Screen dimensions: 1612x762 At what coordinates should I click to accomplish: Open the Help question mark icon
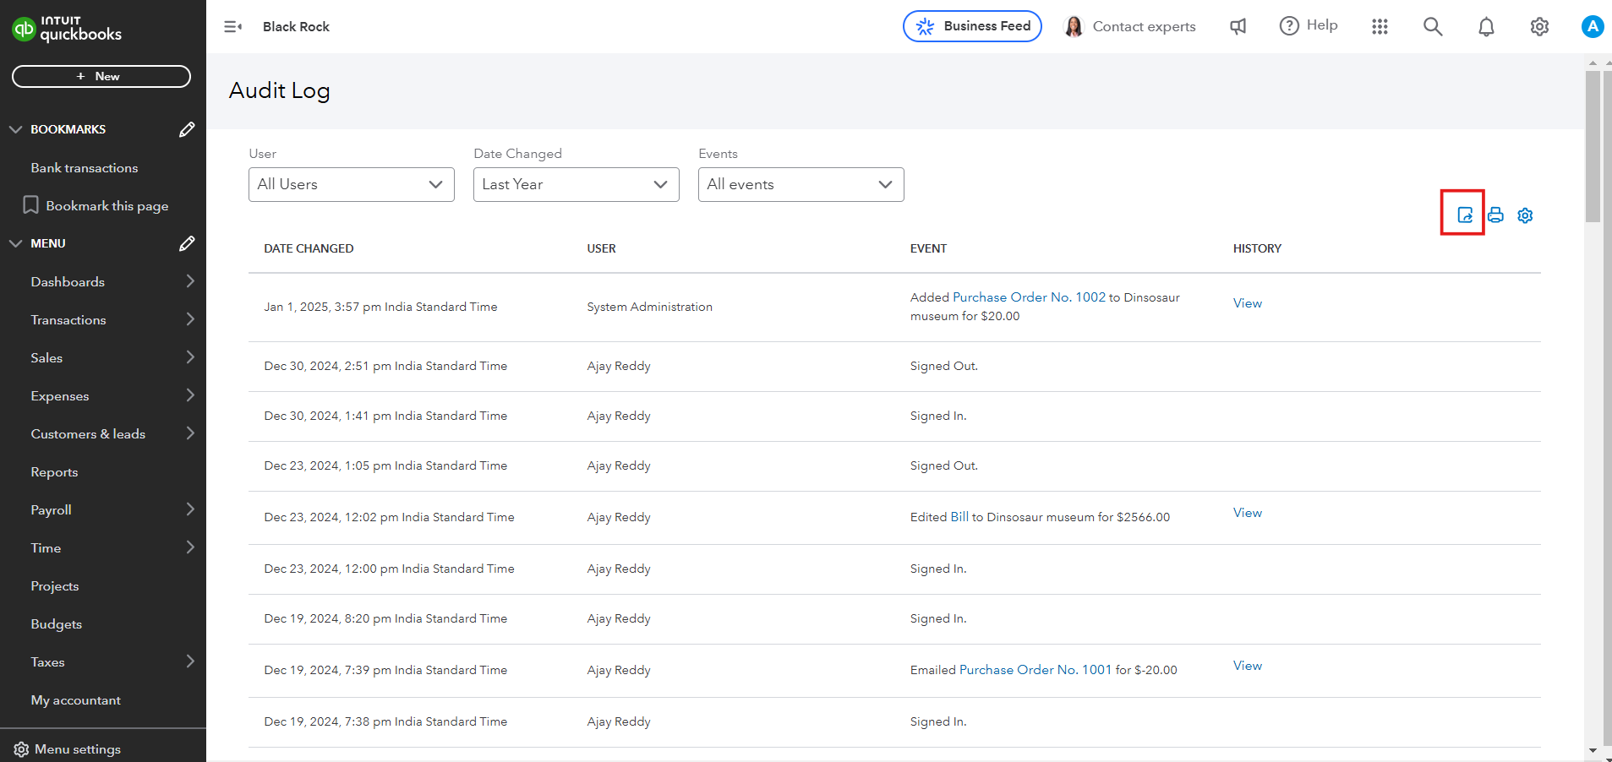pyautogui.click(x=1289, y=26)
